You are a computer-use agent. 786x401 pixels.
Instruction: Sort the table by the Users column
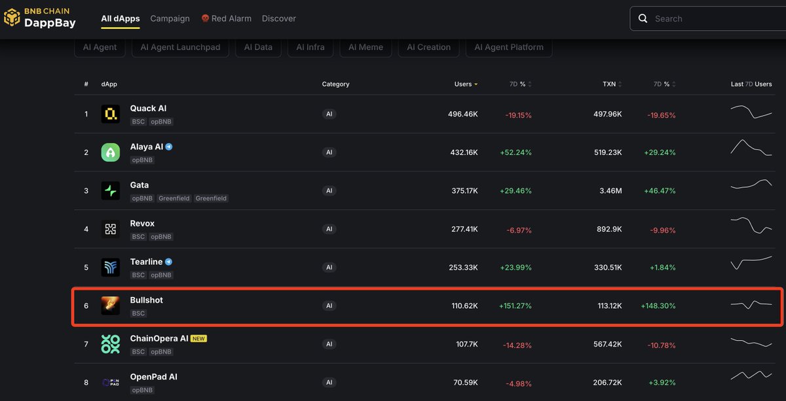click(x=466, y=84)
